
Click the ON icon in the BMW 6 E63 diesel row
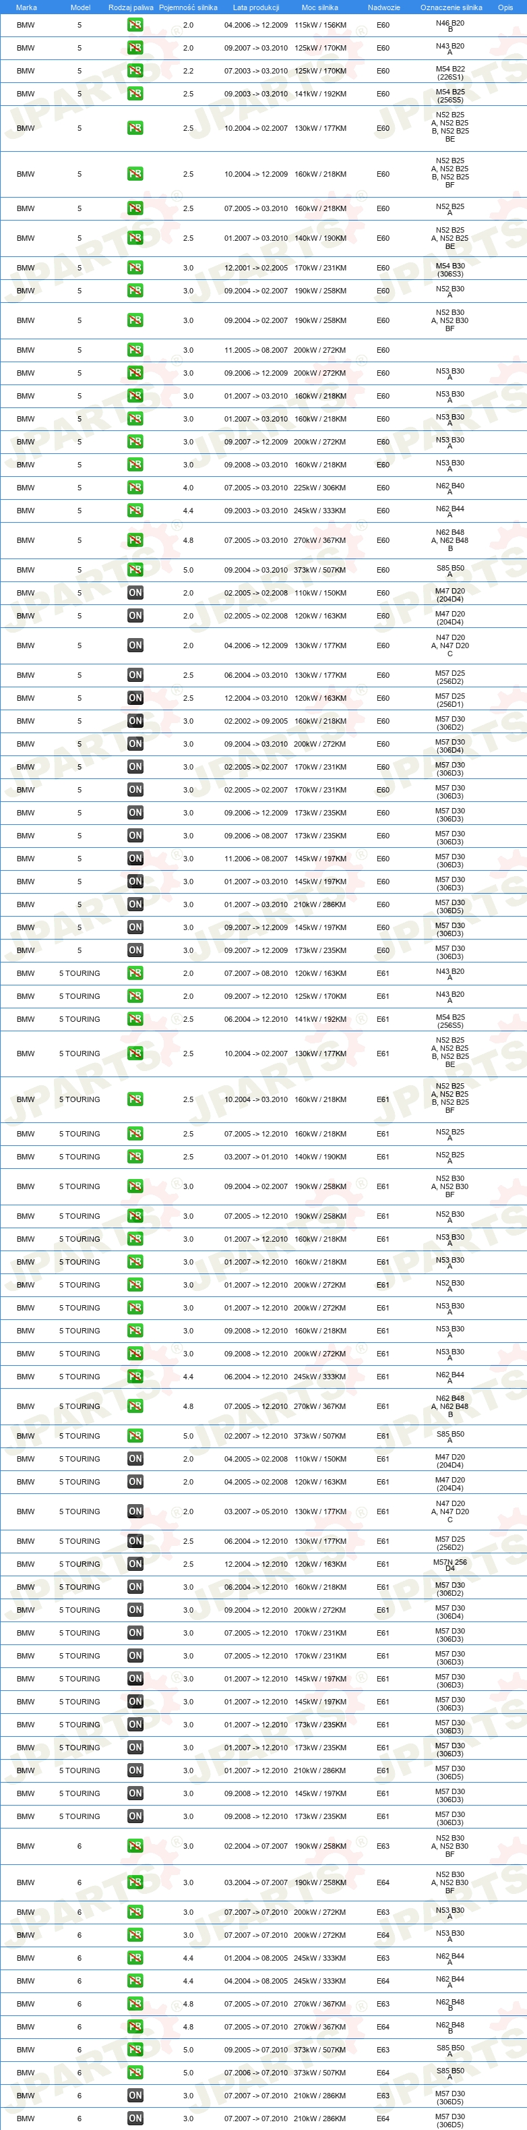point(135,2096)
